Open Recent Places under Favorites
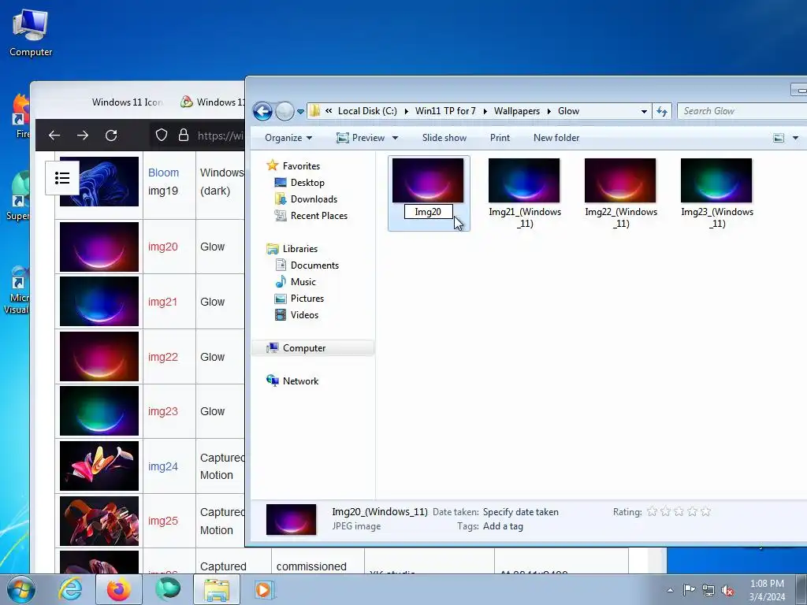 coord(311,216)
